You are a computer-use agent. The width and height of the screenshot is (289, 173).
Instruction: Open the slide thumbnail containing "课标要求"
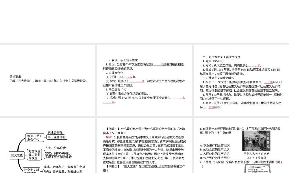pyautogui.click(x=48, y=80)
